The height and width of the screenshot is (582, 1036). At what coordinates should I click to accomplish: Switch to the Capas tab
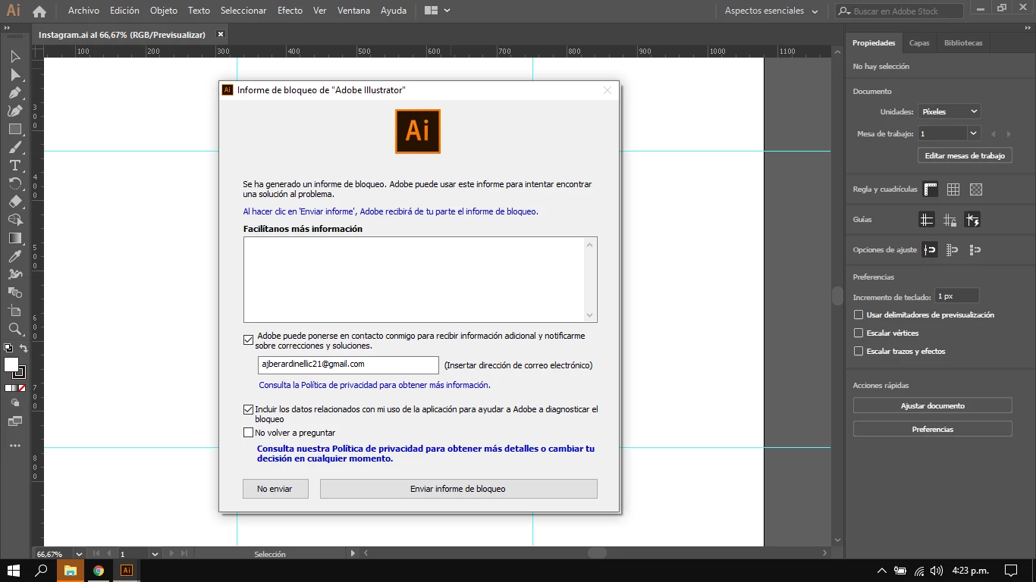919,43
